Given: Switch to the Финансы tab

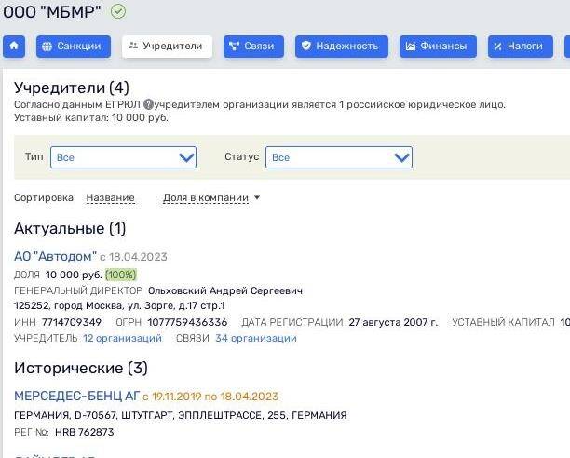Looking at the screenshot, I should pyautogui.click(x=438, y=46).
